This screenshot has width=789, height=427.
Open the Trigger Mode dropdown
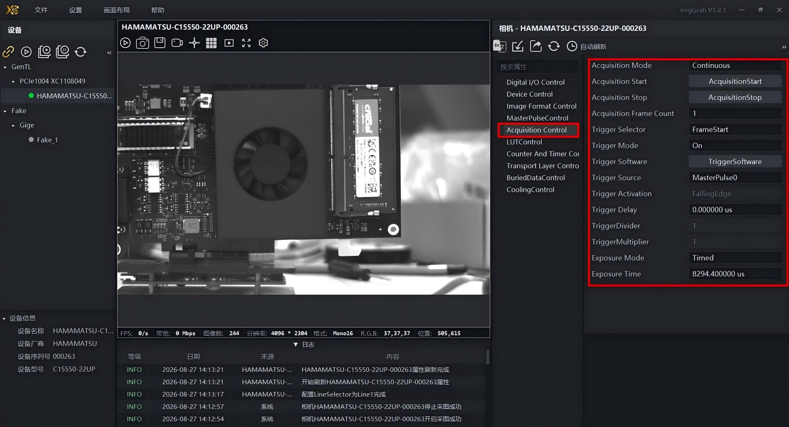point(735,146)
